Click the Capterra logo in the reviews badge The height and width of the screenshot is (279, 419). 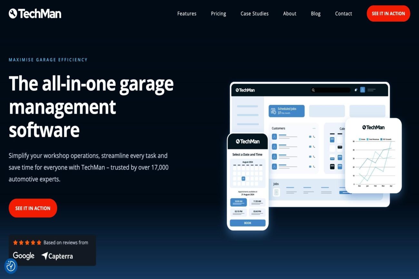[57, 256]
